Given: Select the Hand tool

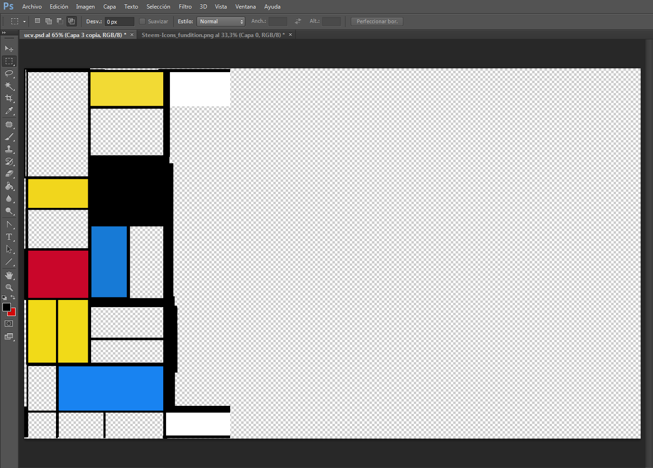Looking at the screenshot, I should pos(9,275).
